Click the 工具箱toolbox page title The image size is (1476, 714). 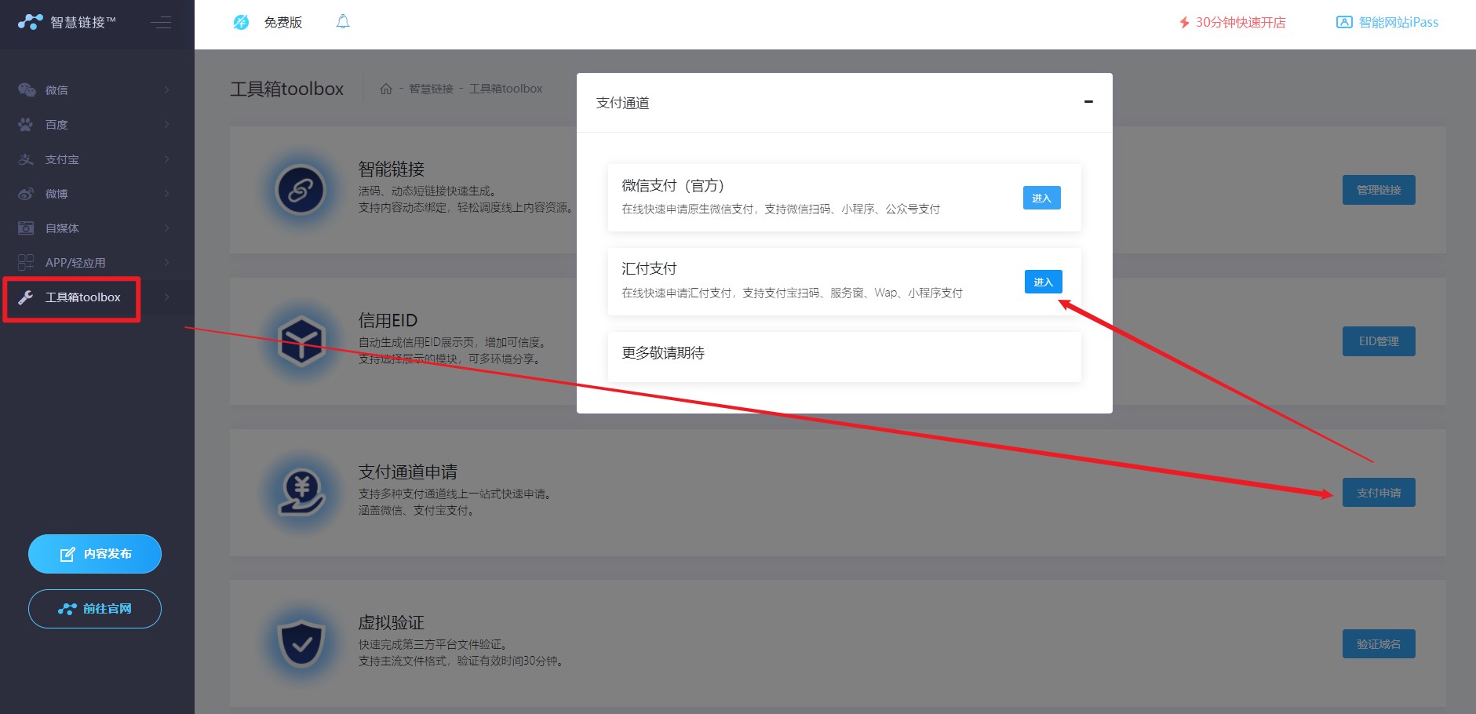[286, 89]
